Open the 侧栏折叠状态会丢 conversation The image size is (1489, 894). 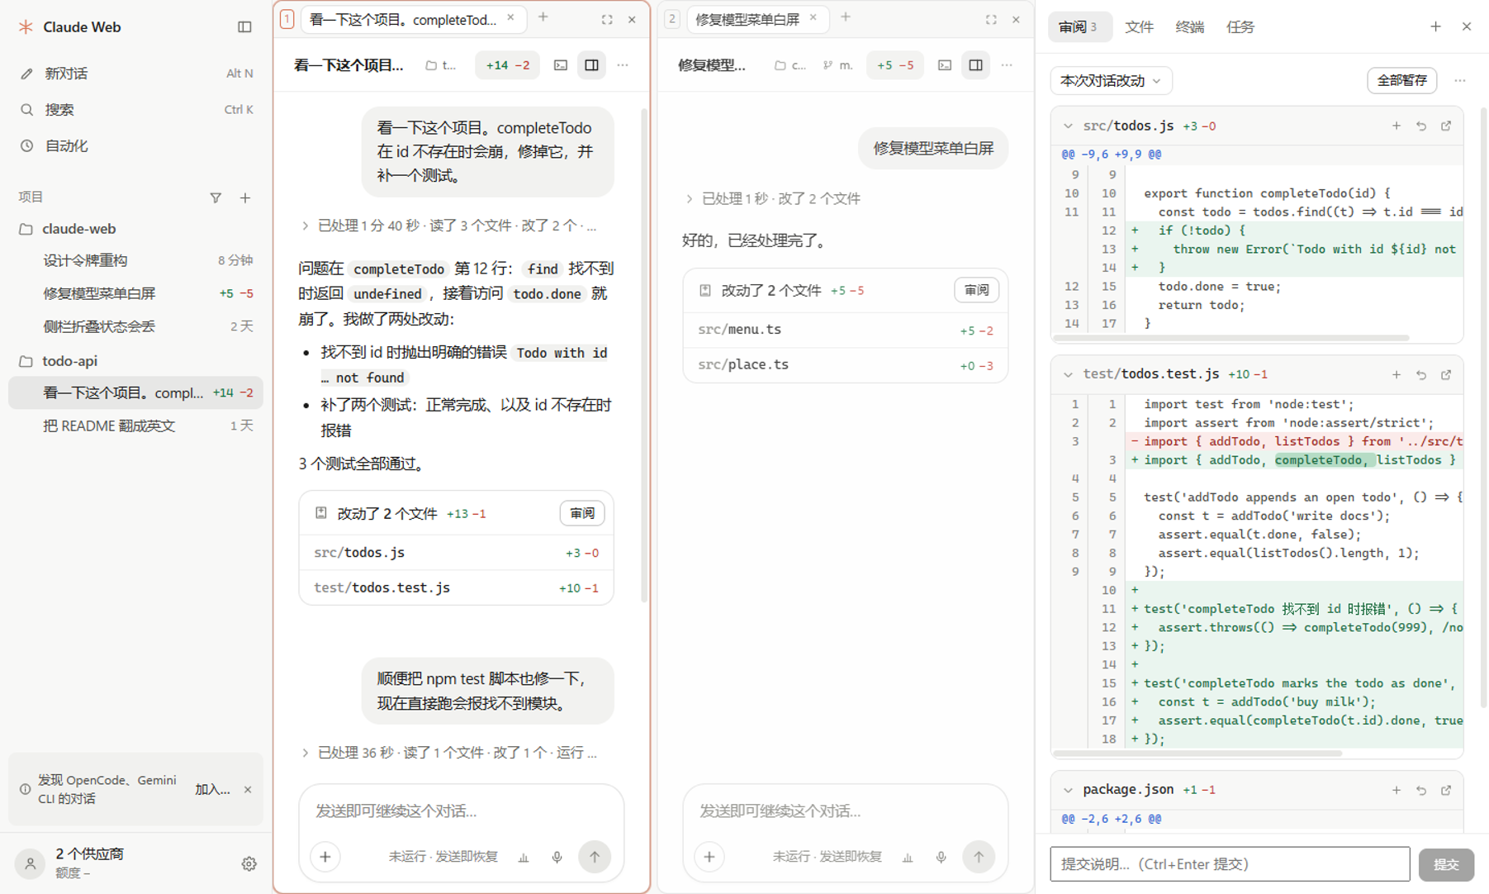pos(136,326)
